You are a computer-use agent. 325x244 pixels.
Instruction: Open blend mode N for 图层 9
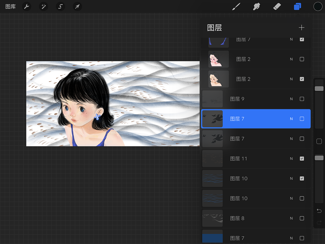(291, 99)
